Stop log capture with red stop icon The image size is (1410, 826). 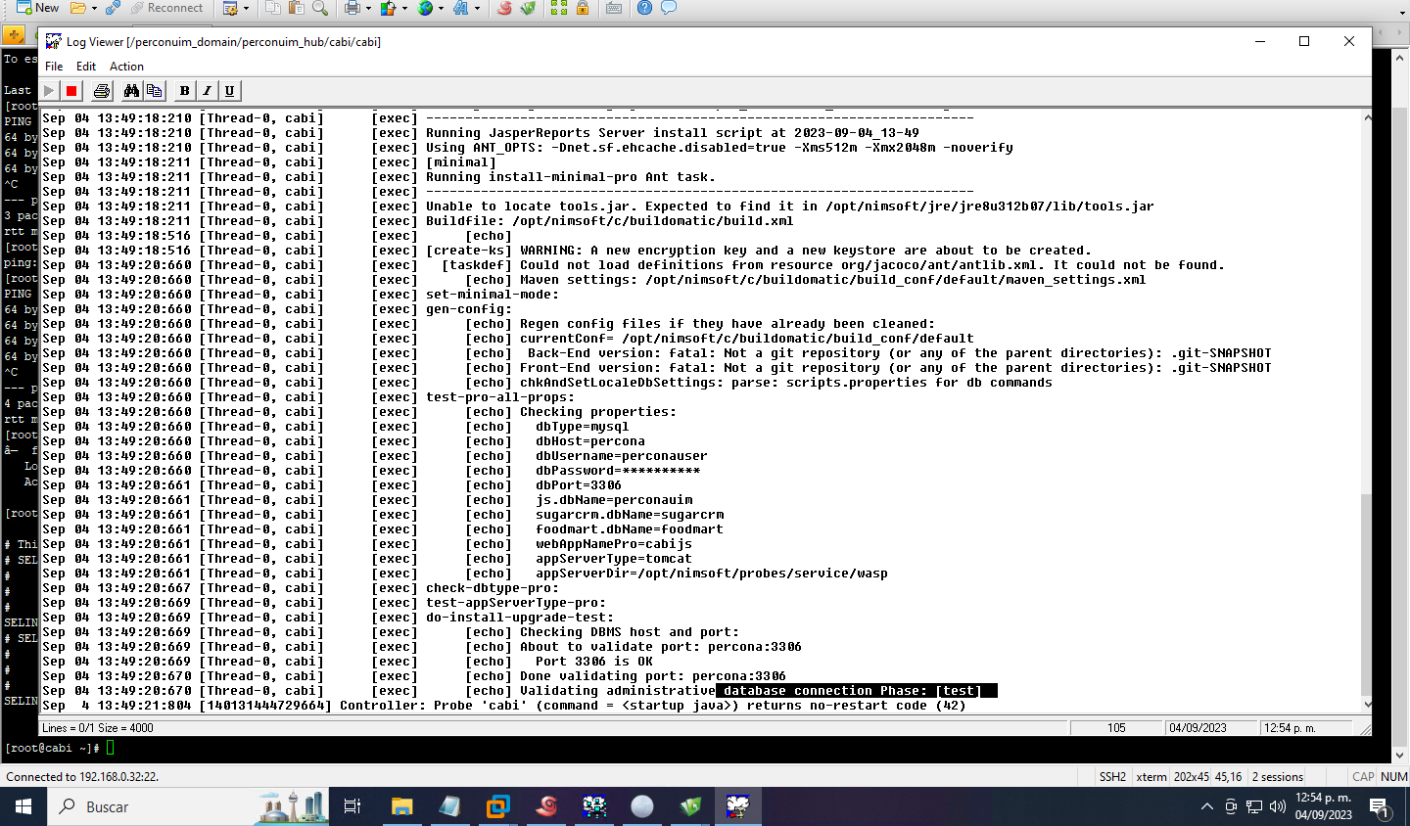70,90
